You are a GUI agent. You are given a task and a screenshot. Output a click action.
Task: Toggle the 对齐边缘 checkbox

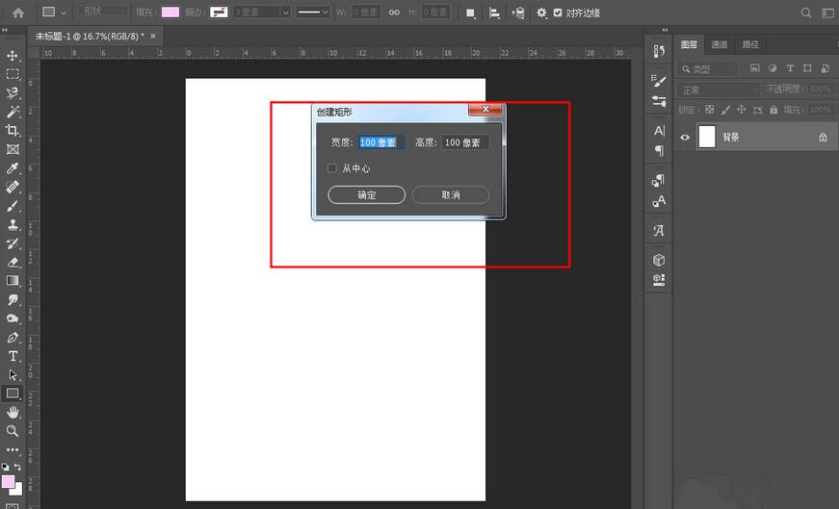(x=558, y=13)
